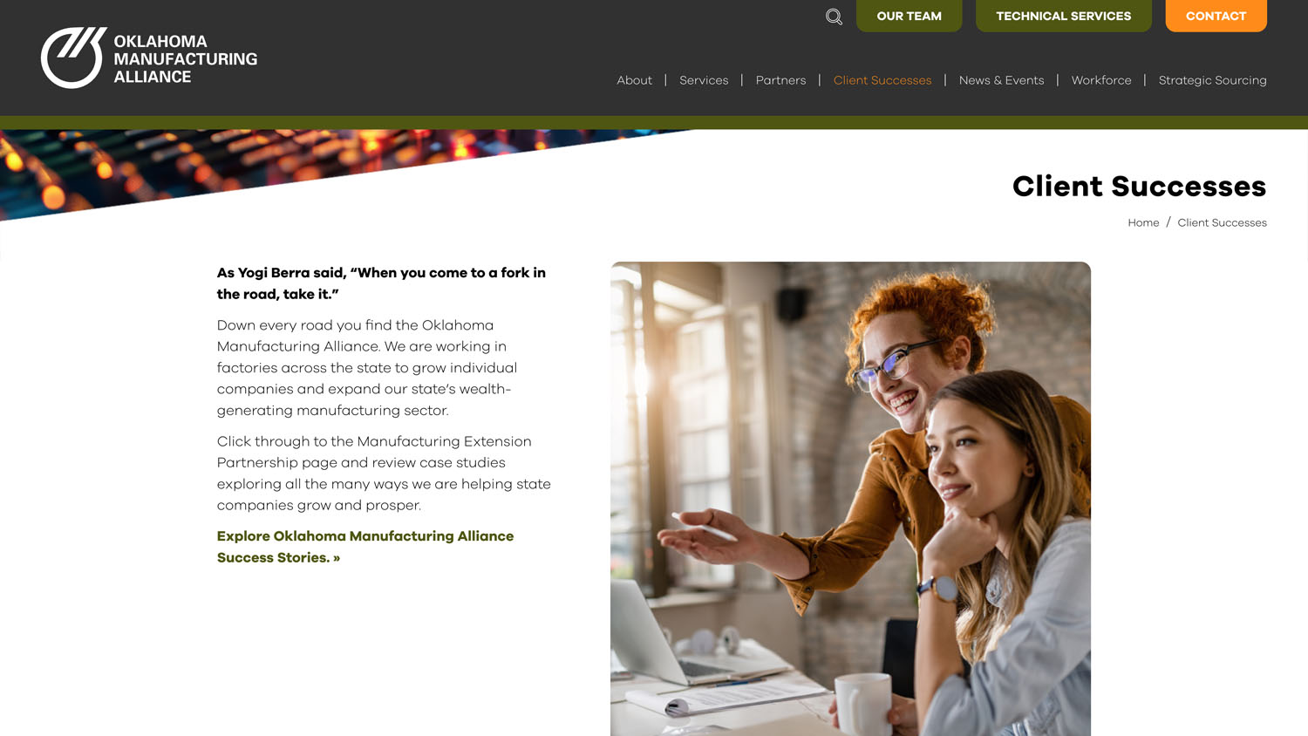
Task: Click the Oklahoma Manufacturing Alliance logo text
Action: point(185,59)
